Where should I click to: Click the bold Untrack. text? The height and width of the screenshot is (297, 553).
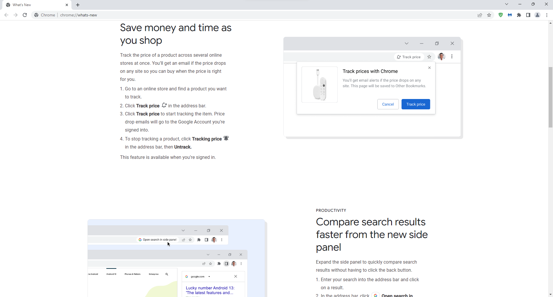(183, 147)
